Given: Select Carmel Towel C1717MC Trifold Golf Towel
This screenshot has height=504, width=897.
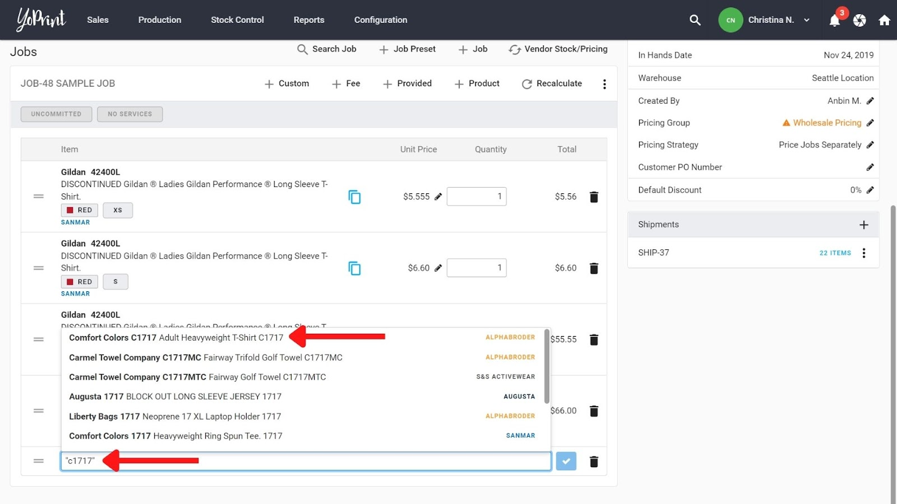Looking at the screenshot, I should pyautogui.click(x=302, y=357).
